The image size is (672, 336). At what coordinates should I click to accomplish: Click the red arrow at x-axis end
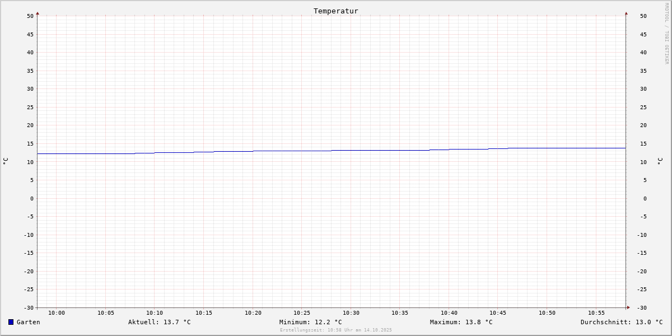[628, 307]
